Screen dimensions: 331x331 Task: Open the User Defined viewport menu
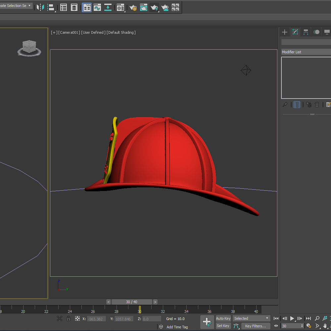click(93, 32)
